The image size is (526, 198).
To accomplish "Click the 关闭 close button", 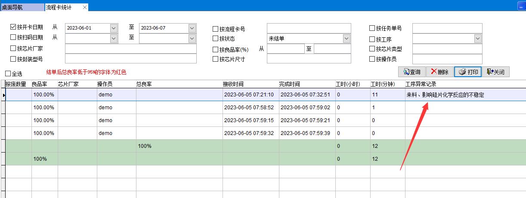I will (x=495, y=72).
